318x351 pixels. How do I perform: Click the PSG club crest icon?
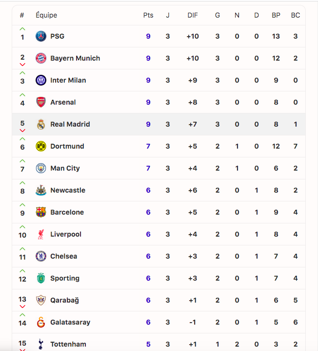coord(41,36)
